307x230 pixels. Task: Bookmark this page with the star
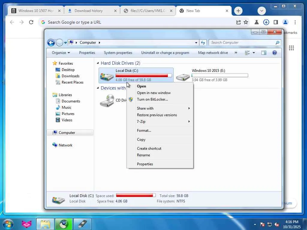click(246, 22)
